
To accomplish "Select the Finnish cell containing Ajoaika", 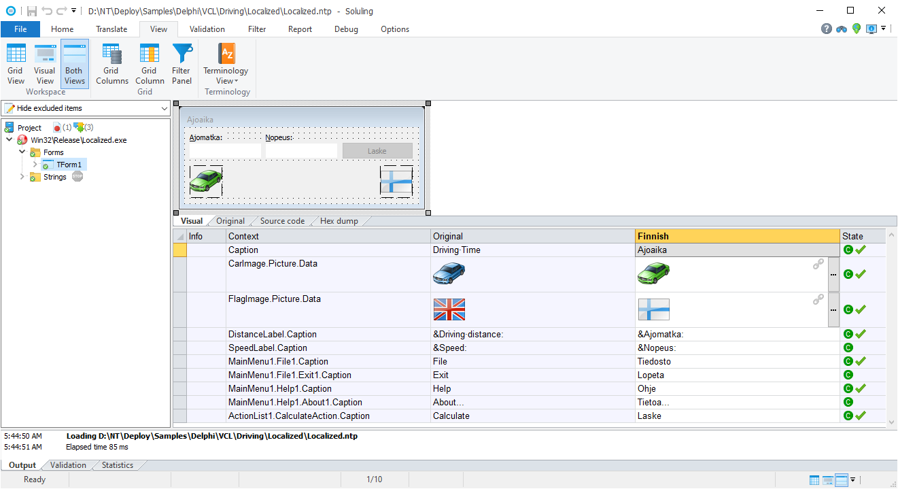I will [738, 250].
